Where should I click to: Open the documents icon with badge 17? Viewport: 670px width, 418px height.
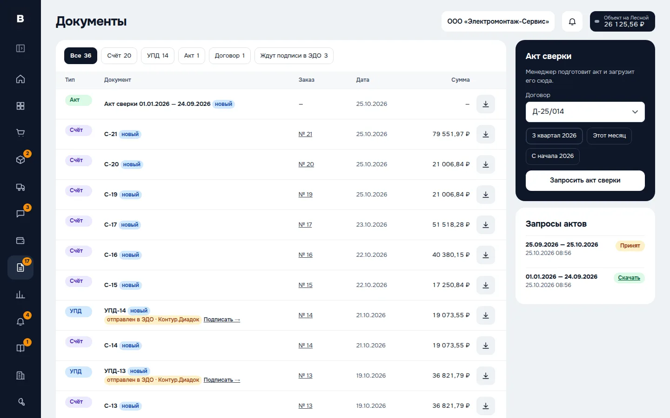[20, 268]
